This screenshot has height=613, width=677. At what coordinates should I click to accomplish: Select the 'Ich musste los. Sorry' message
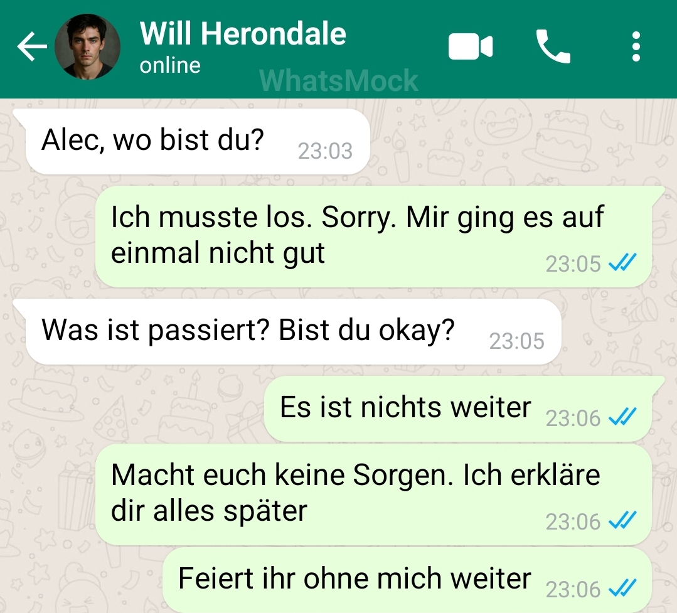[373, 237]
